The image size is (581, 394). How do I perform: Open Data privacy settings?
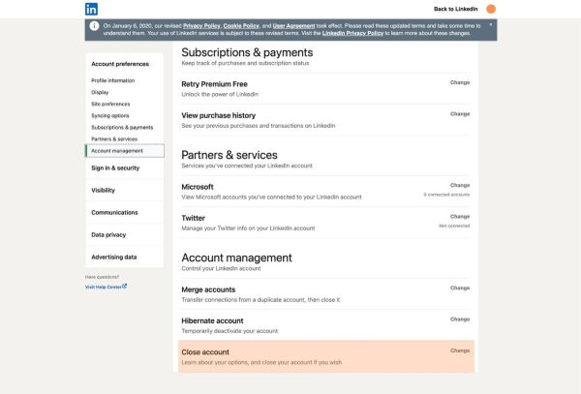coord(108,235)
